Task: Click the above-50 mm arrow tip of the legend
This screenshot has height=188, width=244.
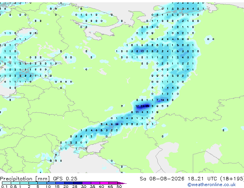Action: coord(122,183)
